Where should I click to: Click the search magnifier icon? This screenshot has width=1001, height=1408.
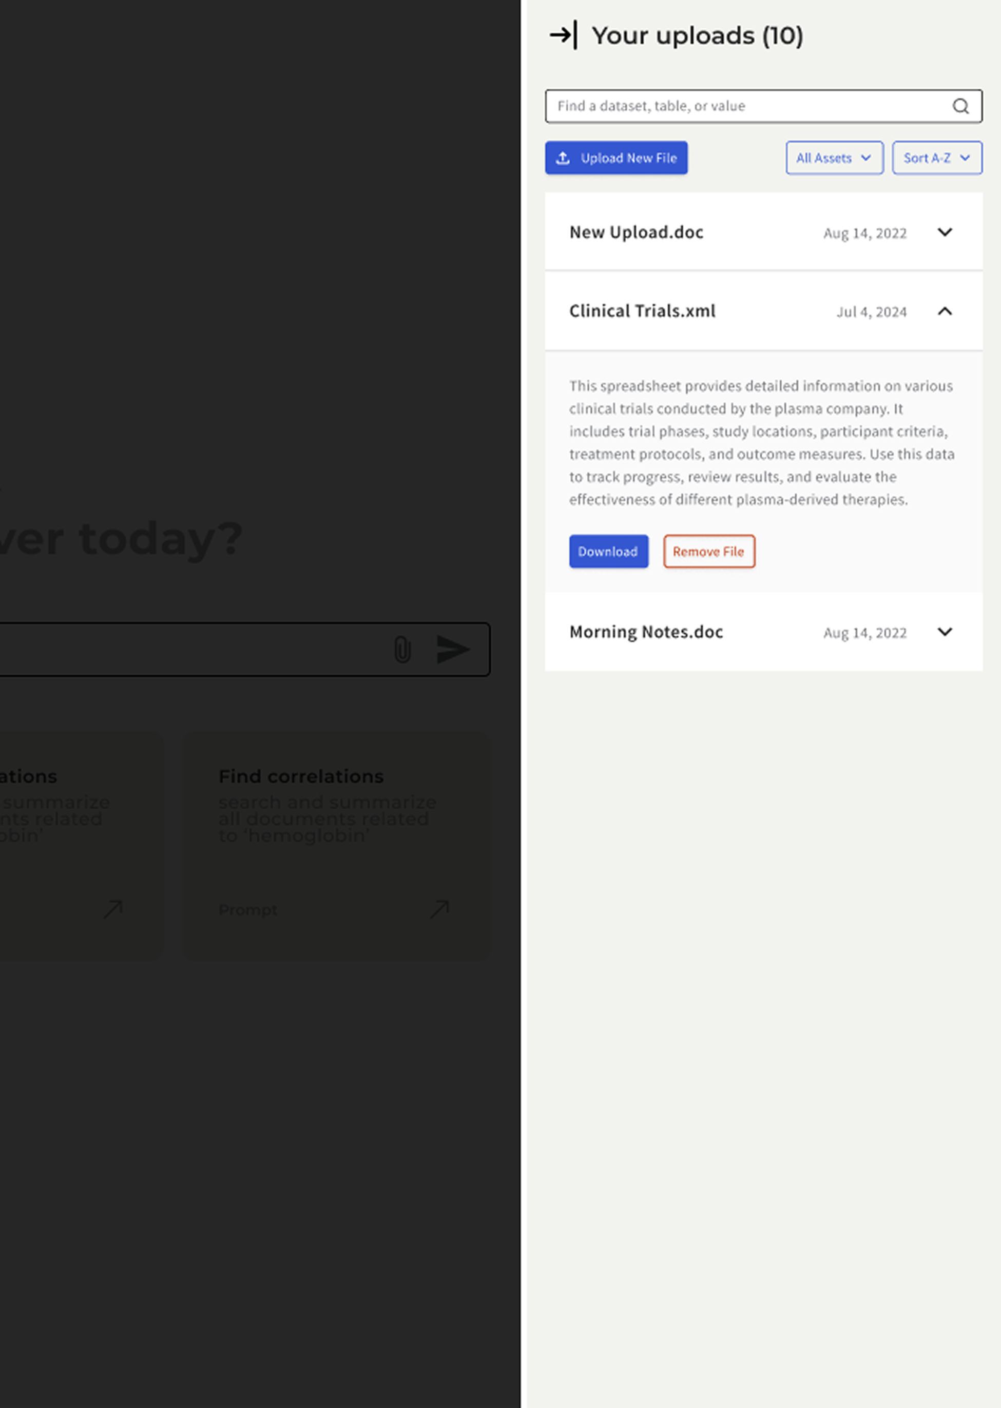pos(960,107)
